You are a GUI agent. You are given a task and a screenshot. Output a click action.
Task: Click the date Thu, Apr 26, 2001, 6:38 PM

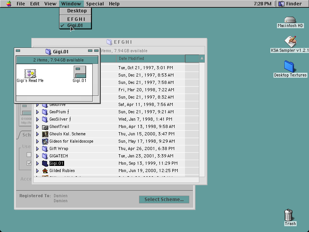[146, 149]
